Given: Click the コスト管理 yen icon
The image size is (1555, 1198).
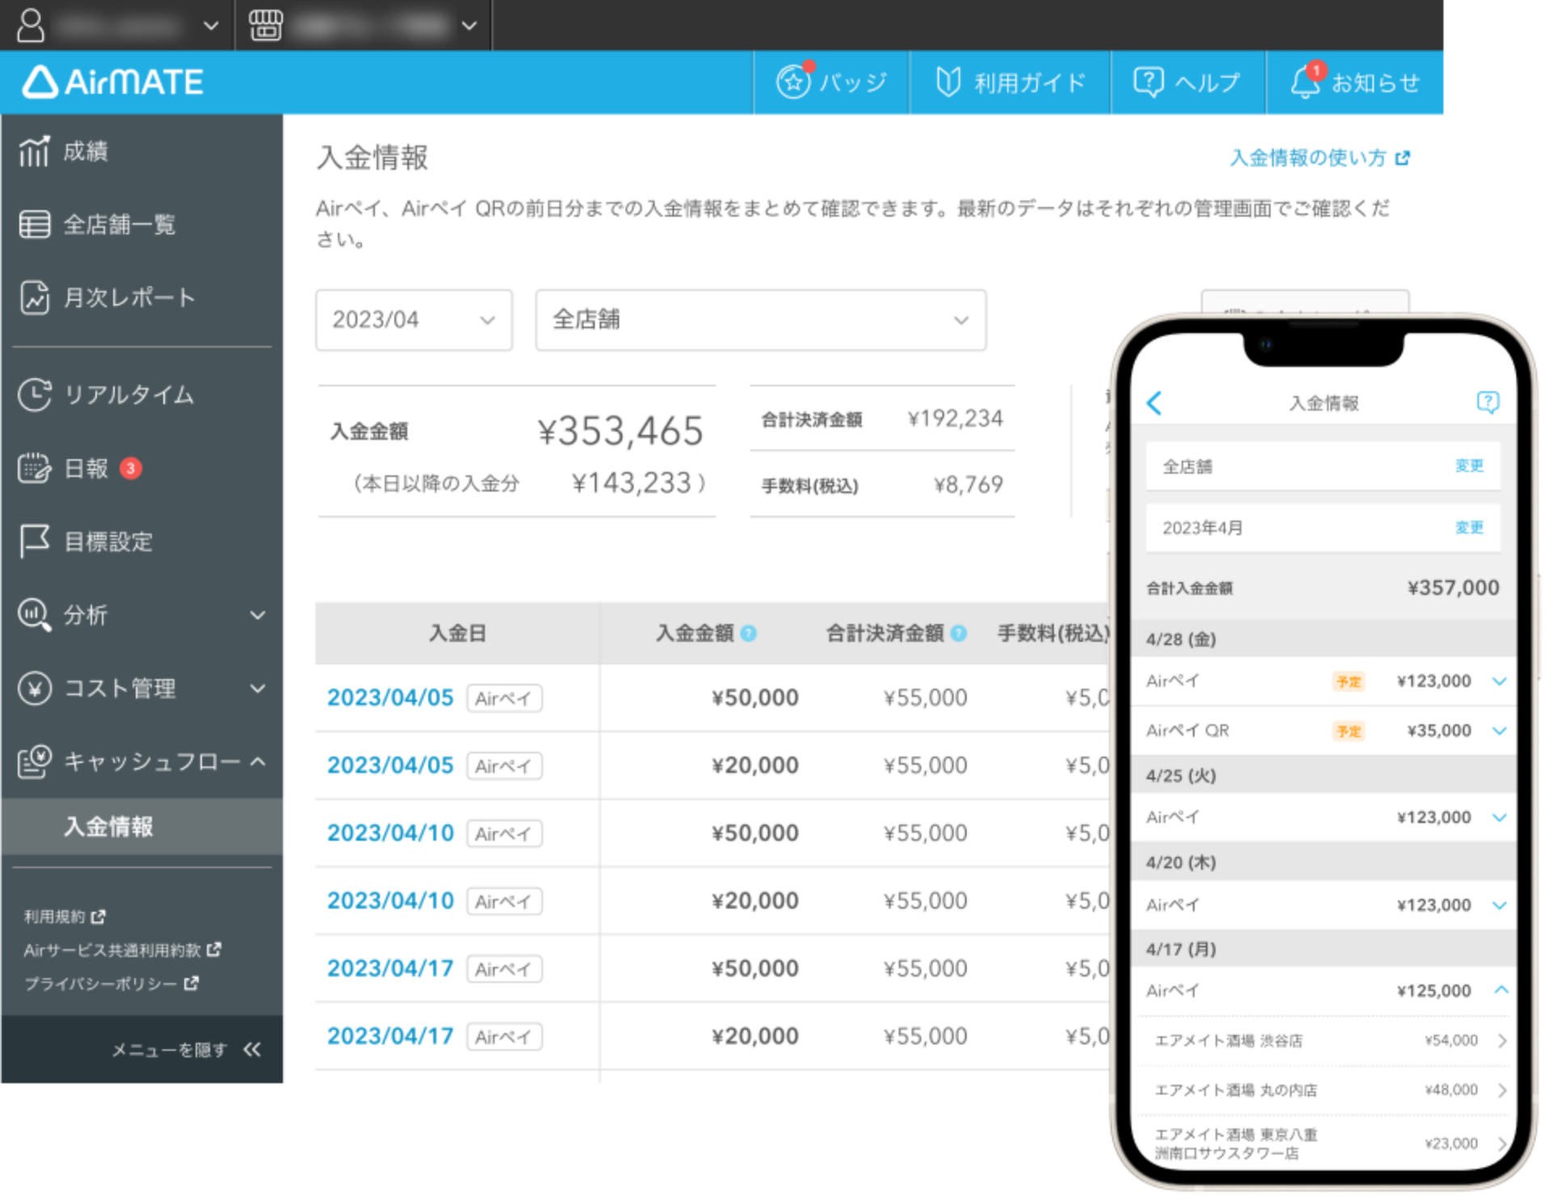Looking at the screenshot, I should click(x=35, y=689).
